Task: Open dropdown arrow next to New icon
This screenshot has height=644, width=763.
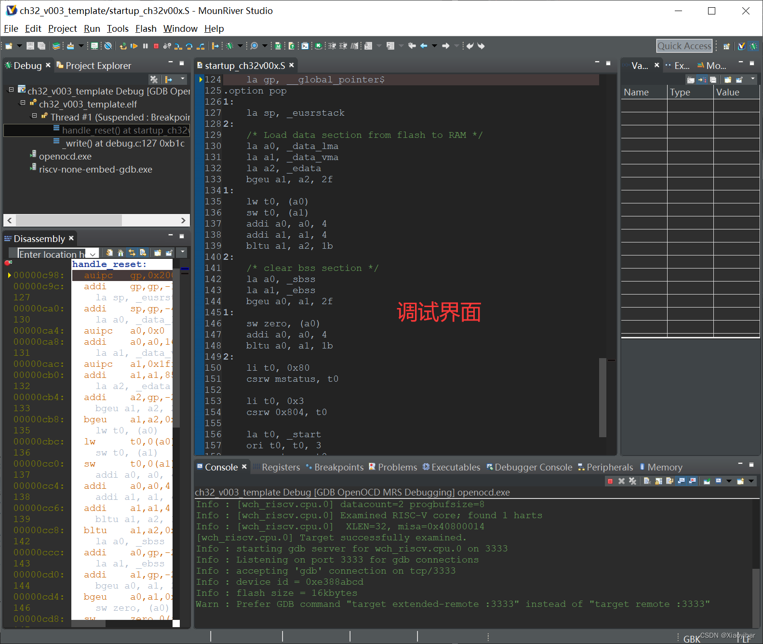Action: point(19,46)
